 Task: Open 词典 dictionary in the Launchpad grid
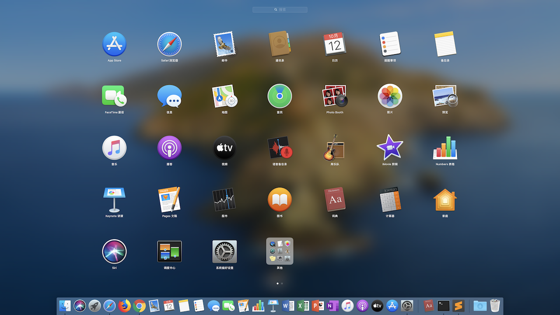(335, 200)
